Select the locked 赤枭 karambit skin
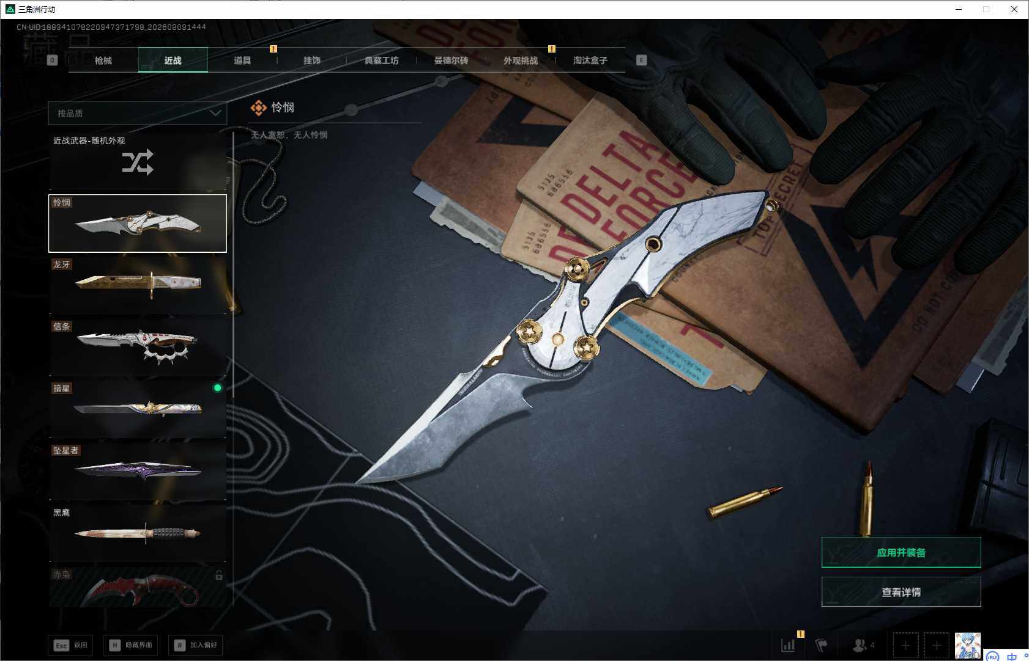This screenshot has width=1029, height=661. point(138,587)
